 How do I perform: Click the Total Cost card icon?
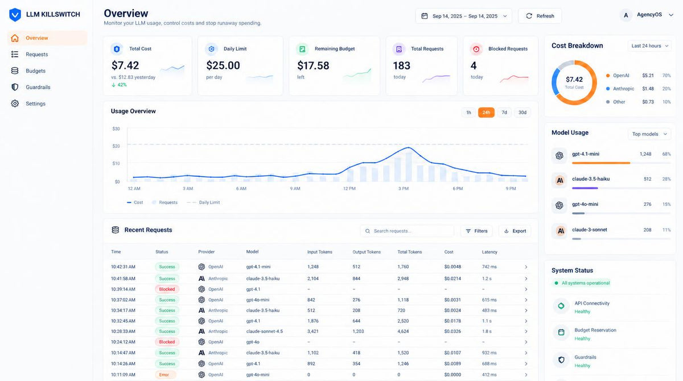pos(117,49)
